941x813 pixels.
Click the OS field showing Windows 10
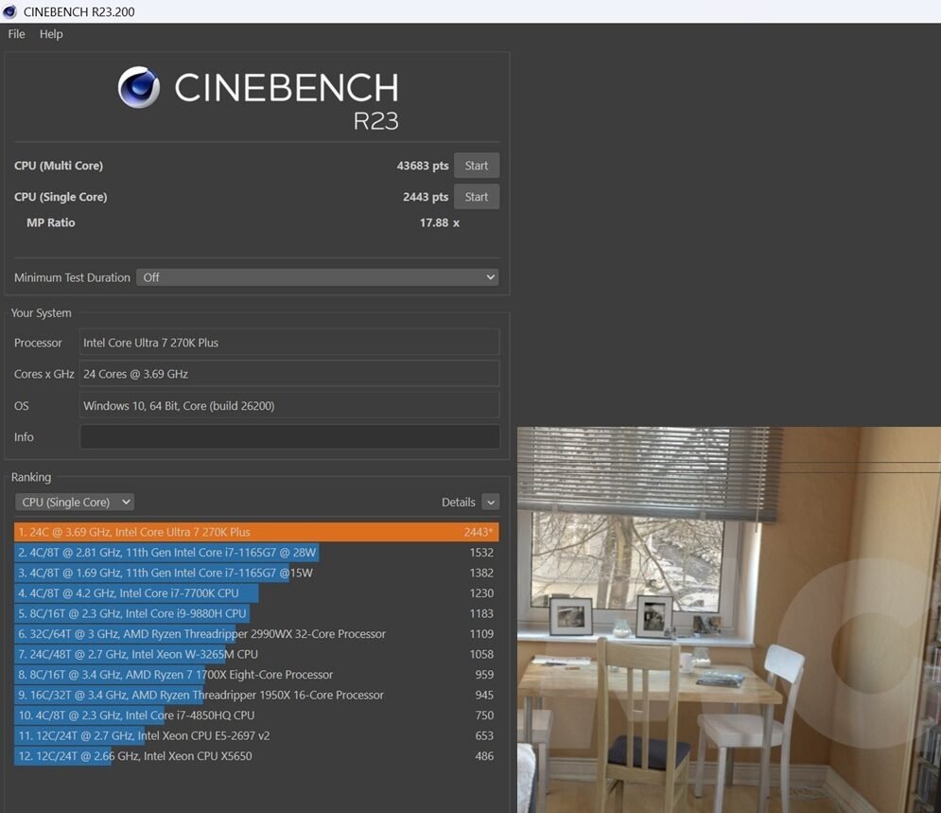coord(289,405)
